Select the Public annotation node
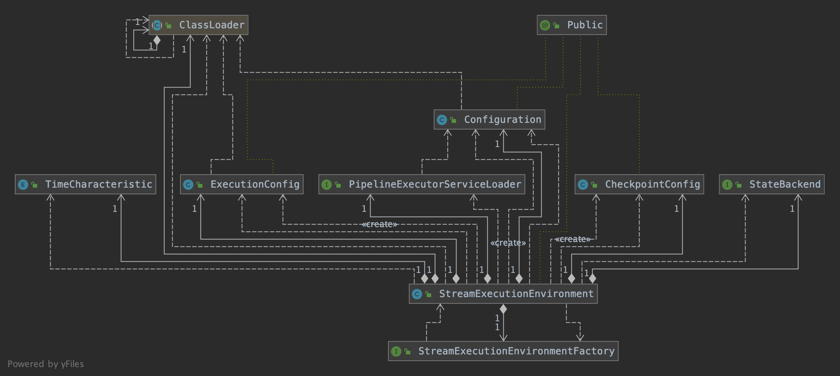Screen dimensions: 840x376 [x=572, y=25]
